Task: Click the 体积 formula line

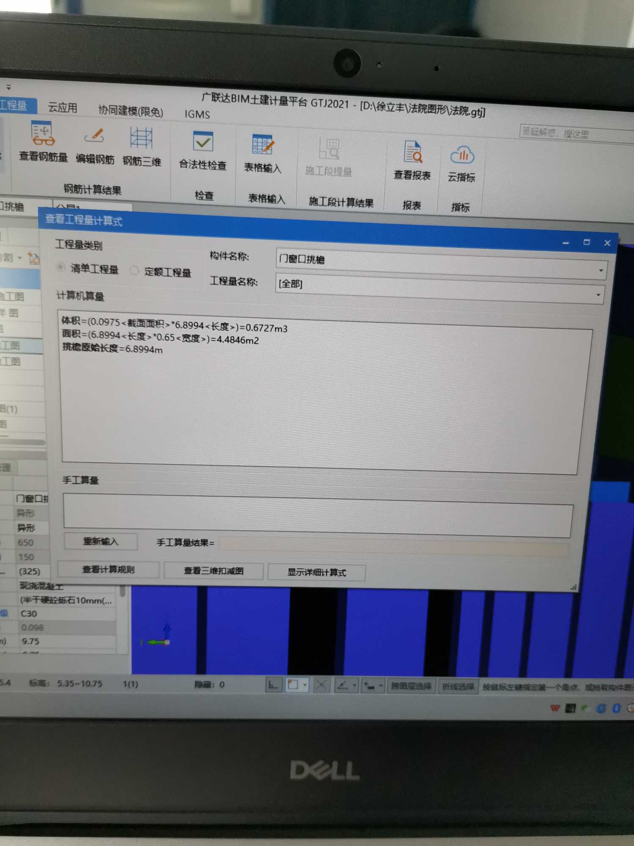Action: pyautogui.click(x=174, y=324)
